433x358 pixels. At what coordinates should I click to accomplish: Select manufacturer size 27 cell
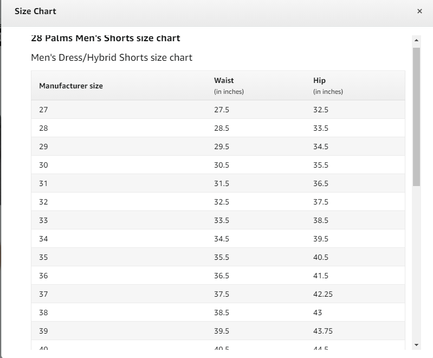pyautogui.click(x=44, y=110)
